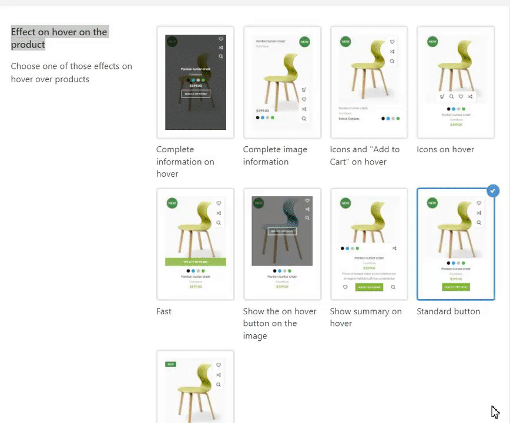Click the 'Complete information on hover' label

(185, 162)
